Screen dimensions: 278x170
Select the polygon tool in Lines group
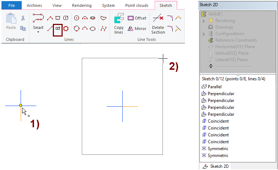click(66, 28)
